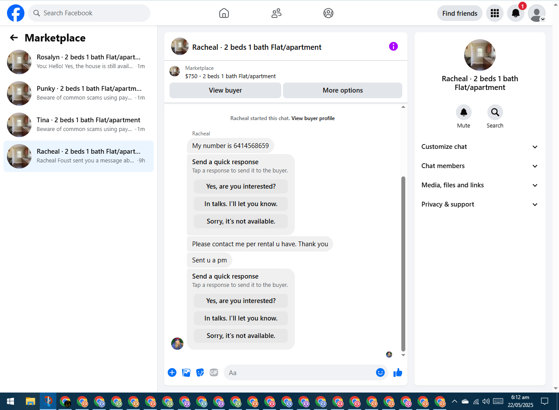The image size is (559, 410).
Task: Click the chat header listing avatar
Action: point(180,46)
